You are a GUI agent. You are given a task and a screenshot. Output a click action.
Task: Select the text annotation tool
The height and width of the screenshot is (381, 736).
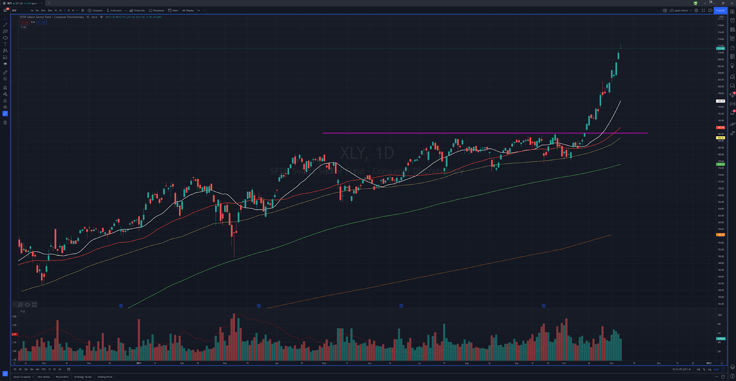[x=5, y=44]
